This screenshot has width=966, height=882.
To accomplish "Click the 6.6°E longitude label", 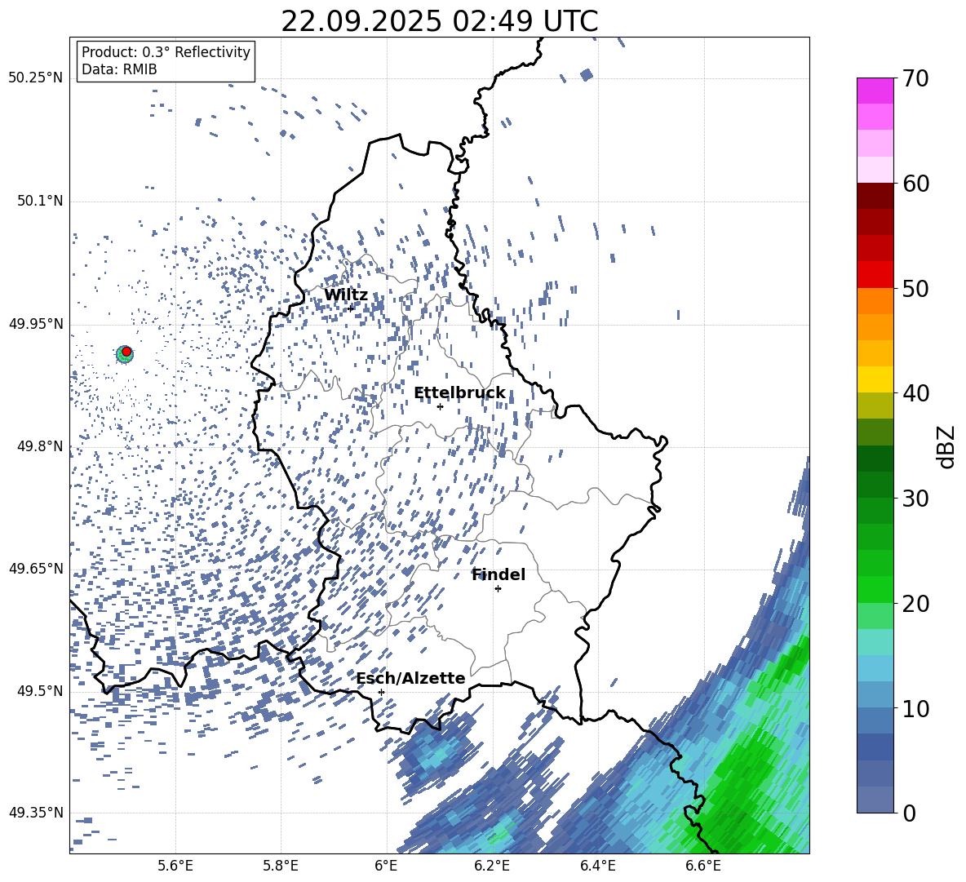I will [703, 866].
